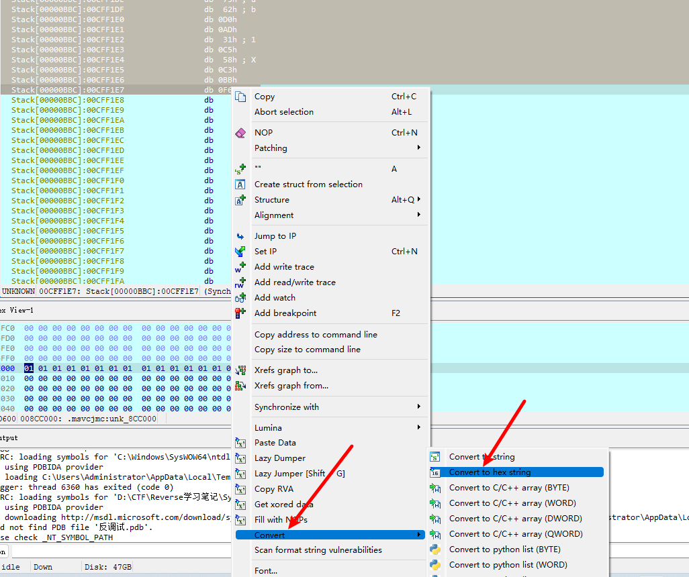Expand the Patching submenu
Viewport: 689px width, 577px height.
pos(419,148)
